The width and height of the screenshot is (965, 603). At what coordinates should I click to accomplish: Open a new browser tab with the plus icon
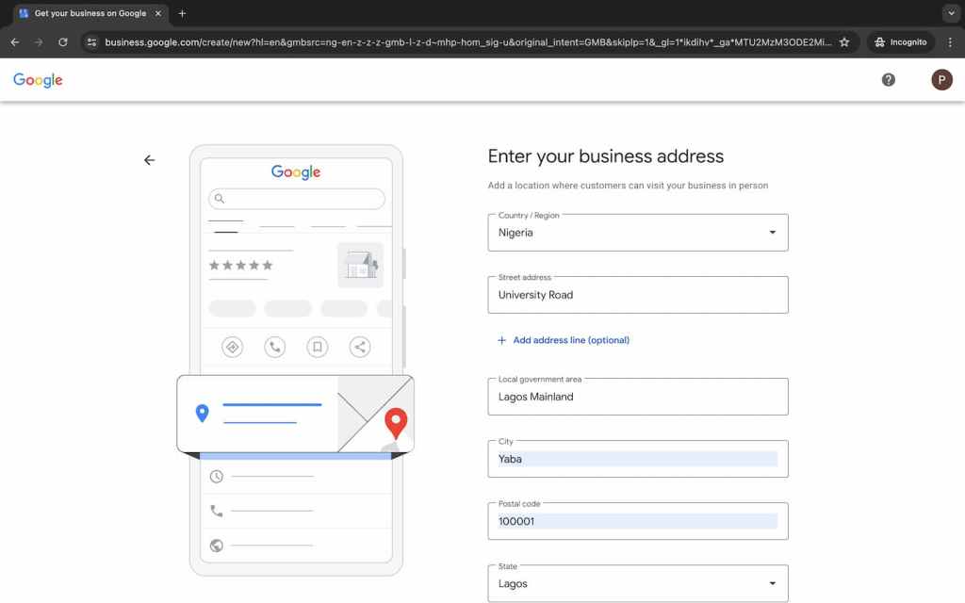click(x=182, y=13)
